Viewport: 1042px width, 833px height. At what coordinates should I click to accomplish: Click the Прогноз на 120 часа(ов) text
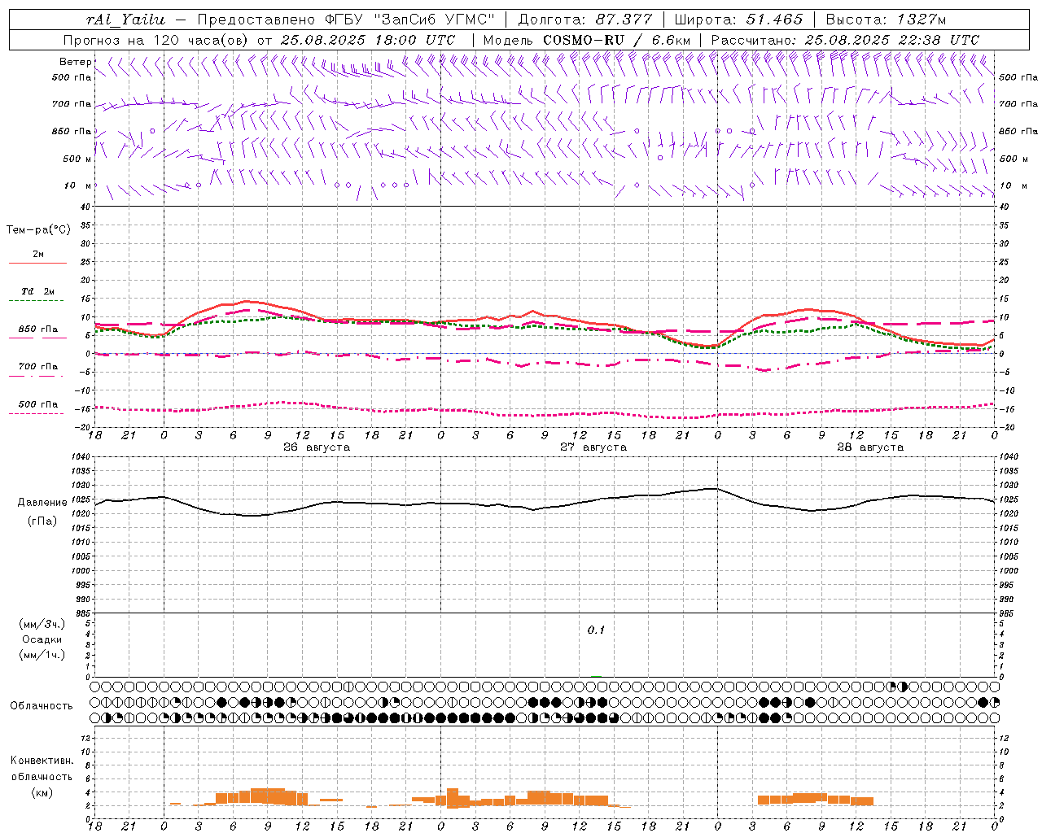pyautogui.click(x=156, y=40)
